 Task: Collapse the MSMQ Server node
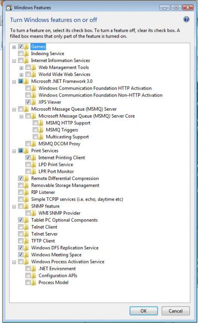14,109
